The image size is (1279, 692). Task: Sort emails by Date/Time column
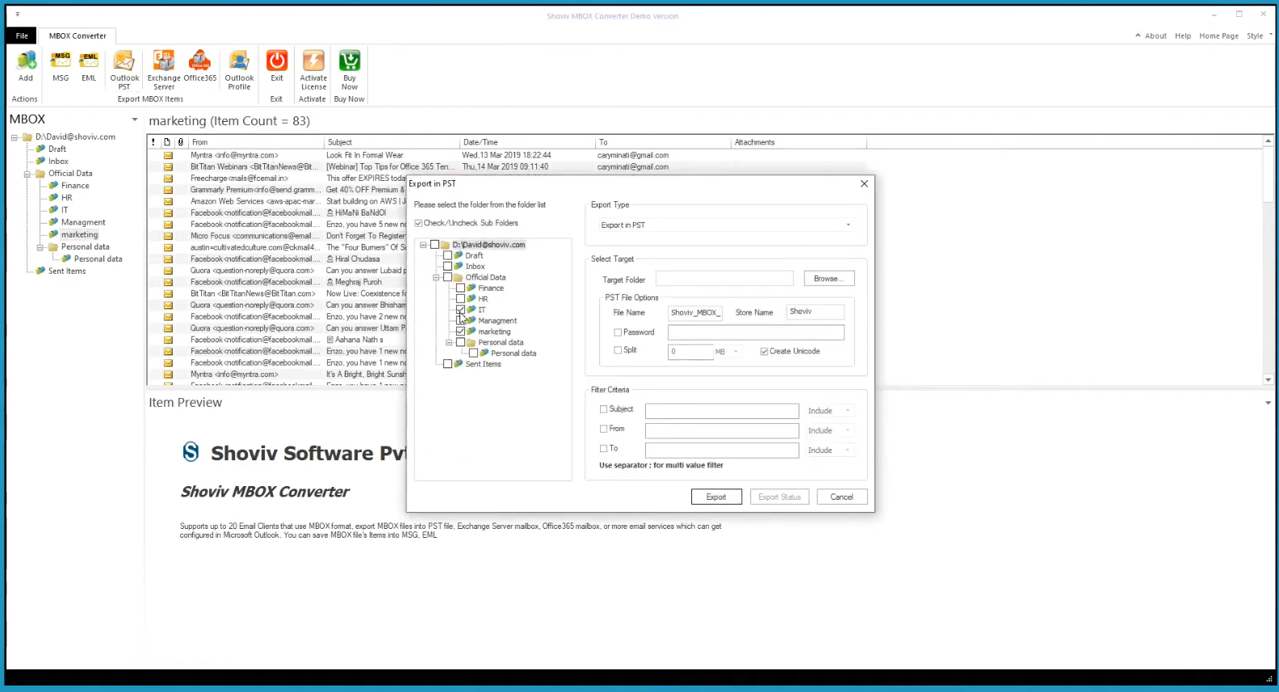pos(527,142)
